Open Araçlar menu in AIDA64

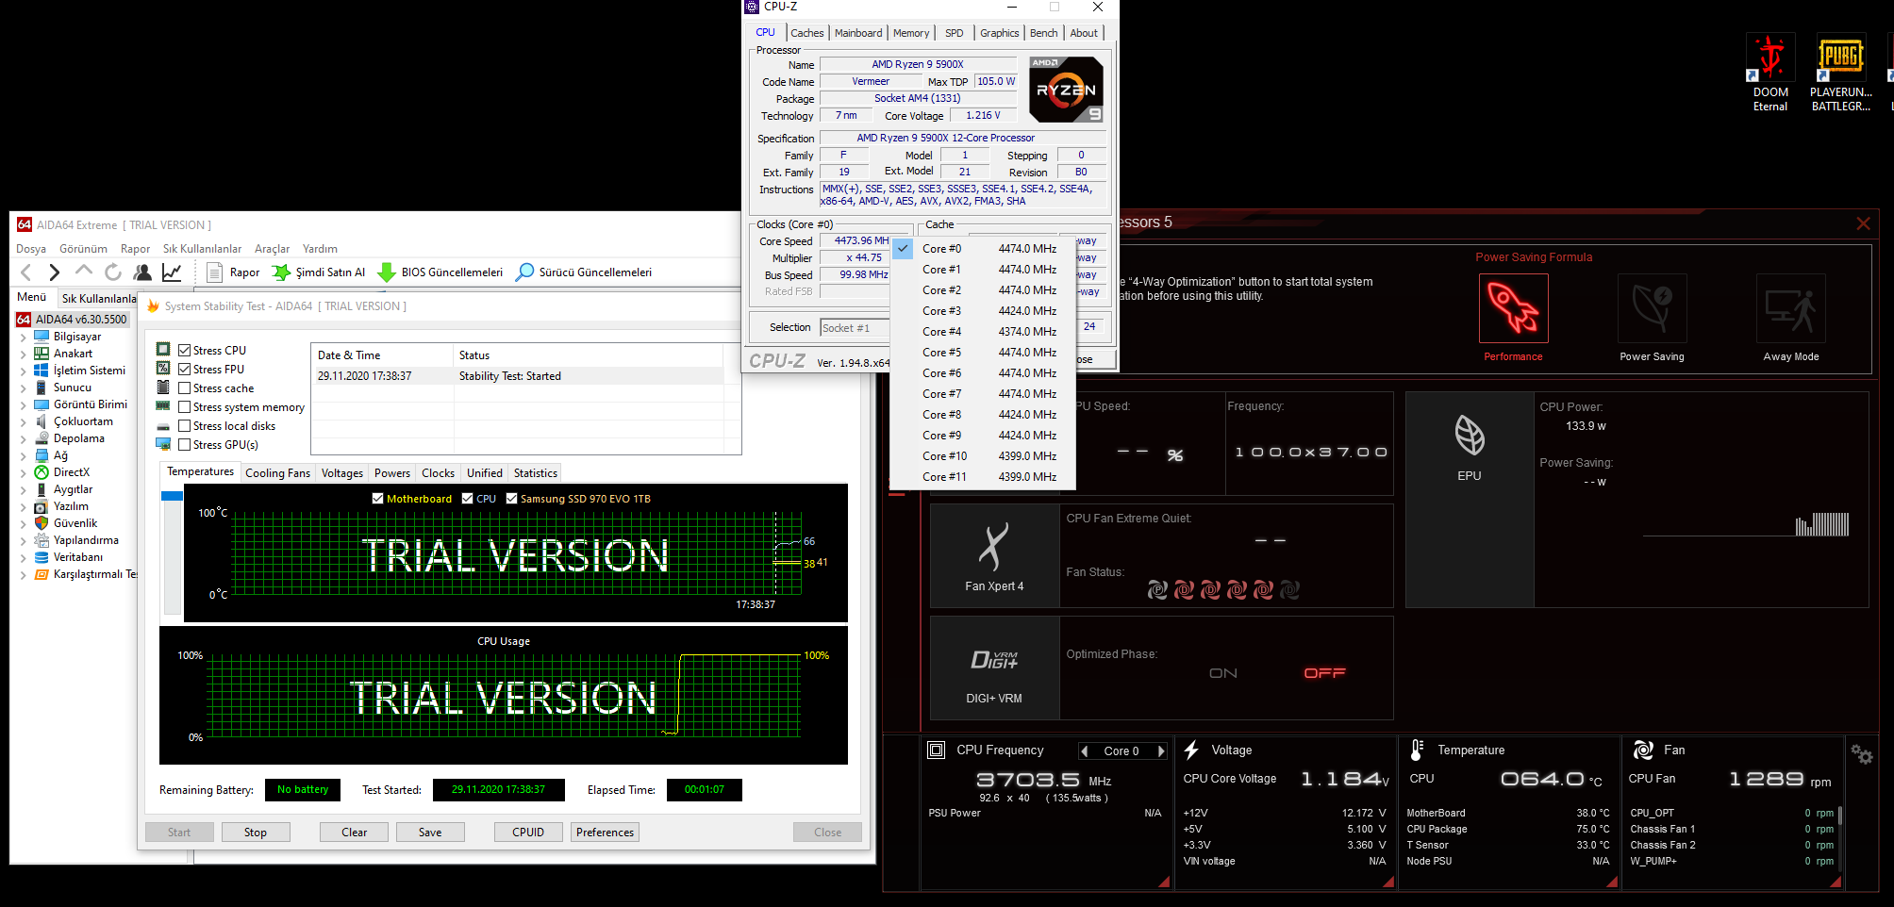272,249
